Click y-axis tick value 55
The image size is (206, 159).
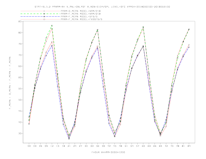20,89
